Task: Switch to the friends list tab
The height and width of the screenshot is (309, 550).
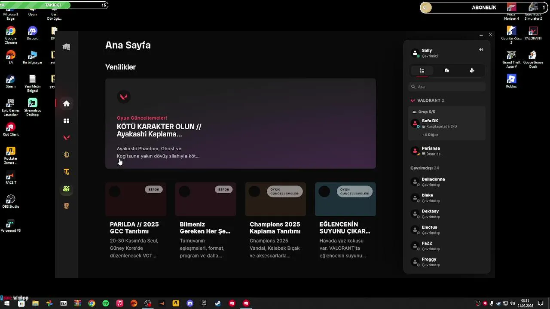Action: coord(422,70)
